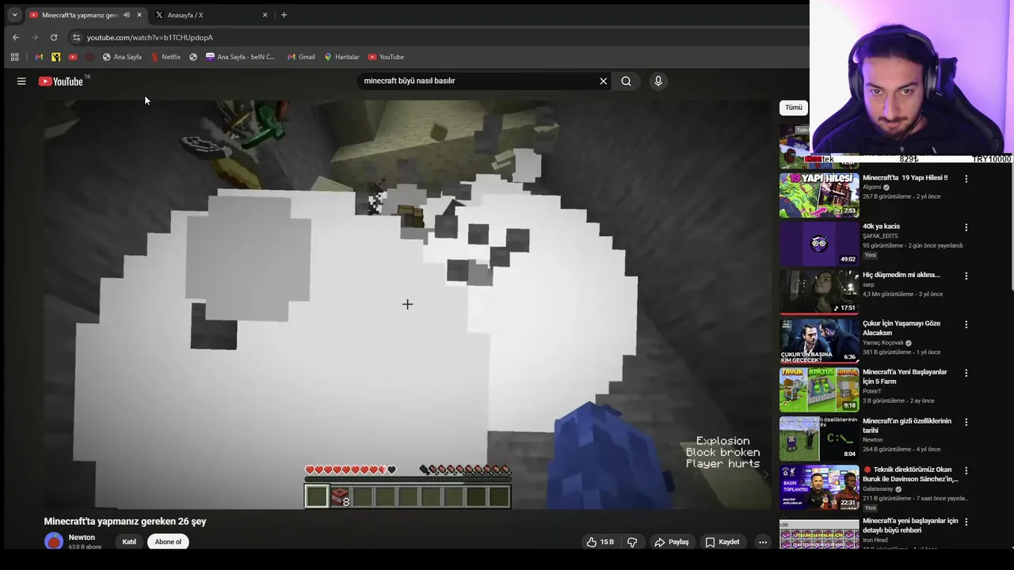Open the YouTube text bookmark
Viewport: 1014px width, 570px height.
pos(386,57)
